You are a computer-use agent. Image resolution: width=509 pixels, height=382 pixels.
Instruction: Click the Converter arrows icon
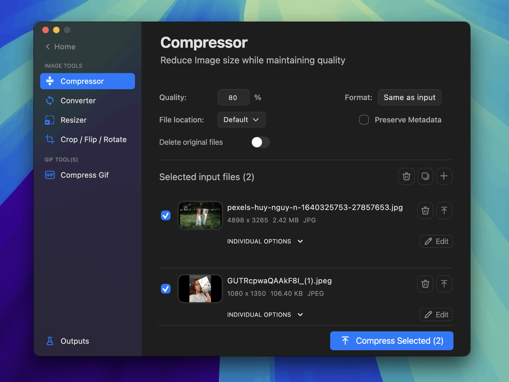coord(50,101)
